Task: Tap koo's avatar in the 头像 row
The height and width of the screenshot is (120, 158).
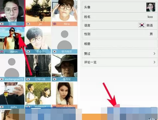Action: coord(151,7)
